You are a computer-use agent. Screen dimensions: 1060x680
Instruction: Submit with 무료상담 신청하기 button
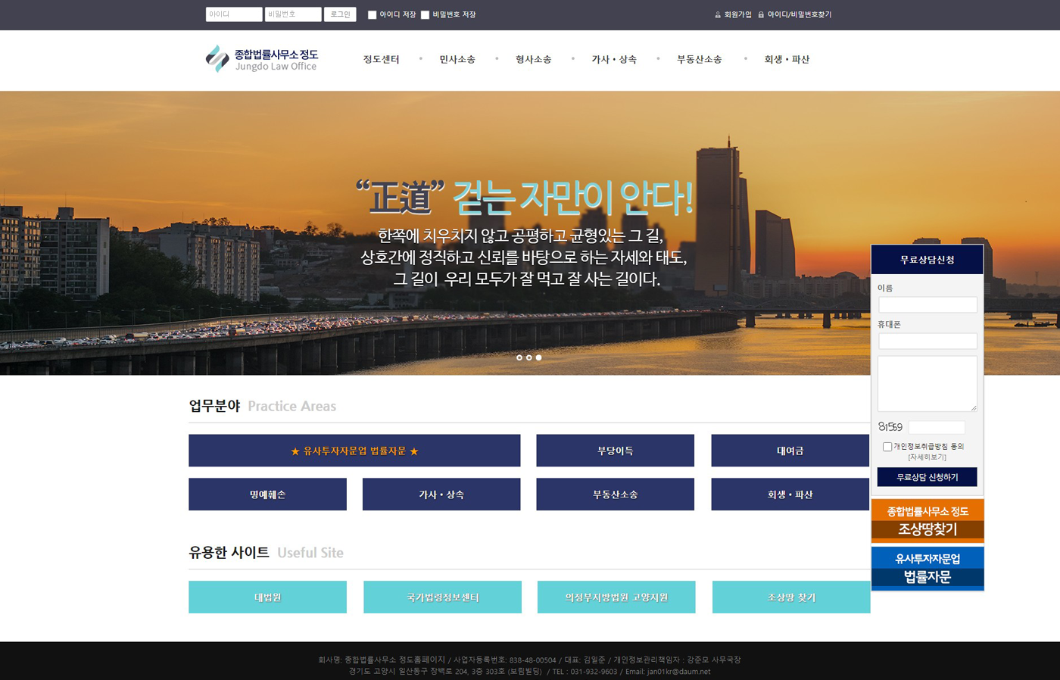(927, 477)
